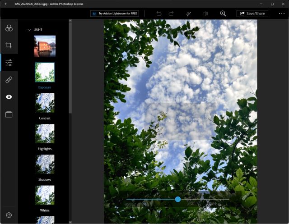Image resolution: width=289 pixels, height=224 pixels.
Task: Open the Corrections sliders panel
Action: point(9,63)
